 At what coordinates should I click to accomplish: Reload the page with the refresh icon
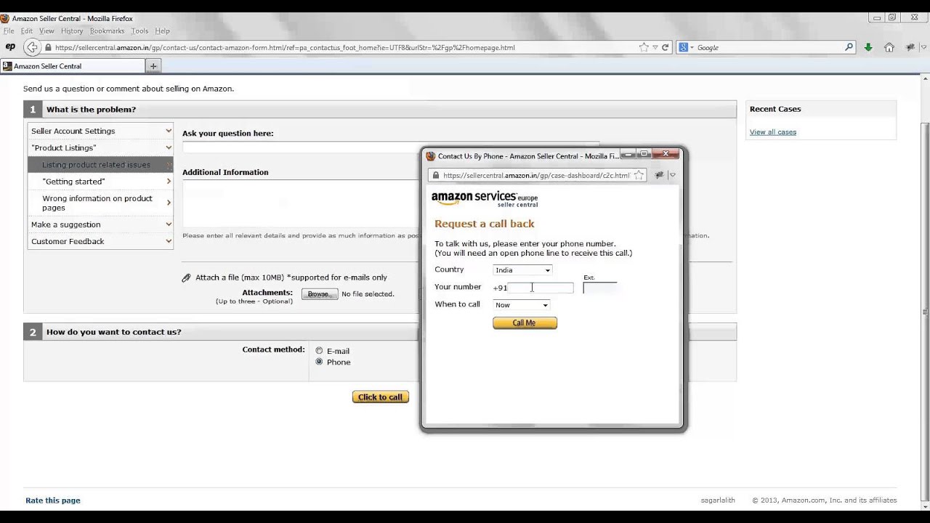[x=665, y=47]
